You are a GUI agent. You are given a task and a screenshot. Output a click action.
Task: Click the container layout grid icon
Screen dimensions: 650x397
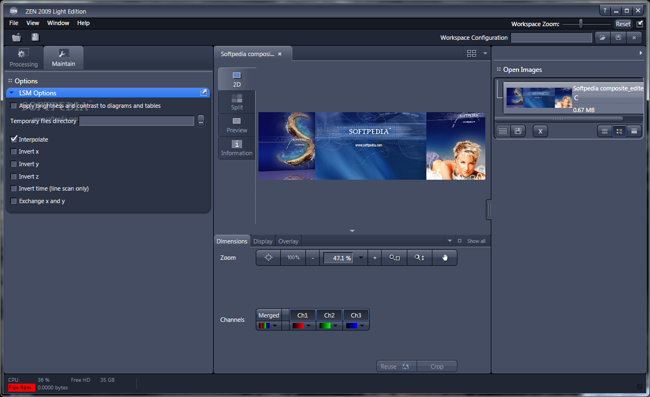tap(471, 53)
